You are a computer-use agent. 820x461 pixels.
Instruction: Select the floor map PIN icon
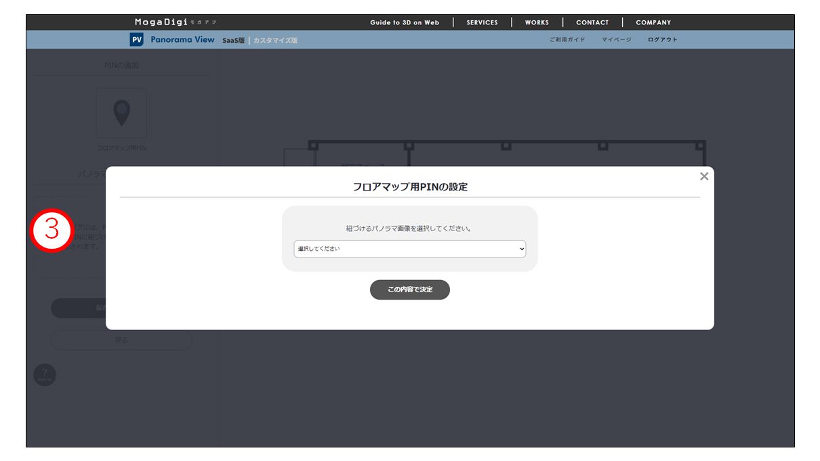click(x=121, y=113)
